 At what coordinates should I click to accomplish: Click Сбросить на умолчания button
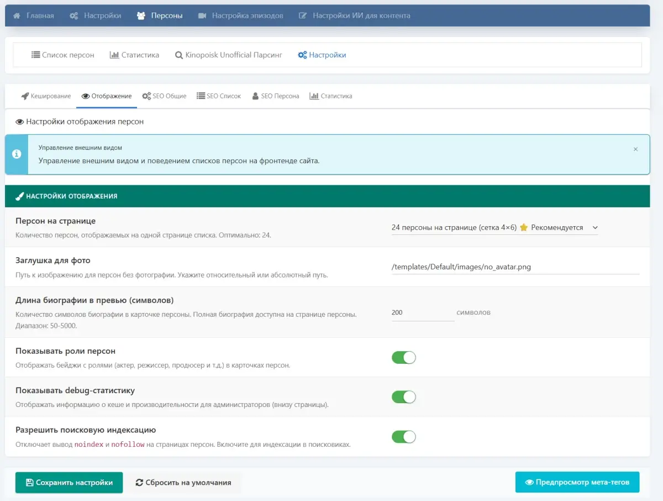(183, 482)
